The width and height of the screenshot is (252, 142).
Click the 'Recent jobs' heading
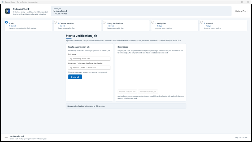click(x=123, y=47)
